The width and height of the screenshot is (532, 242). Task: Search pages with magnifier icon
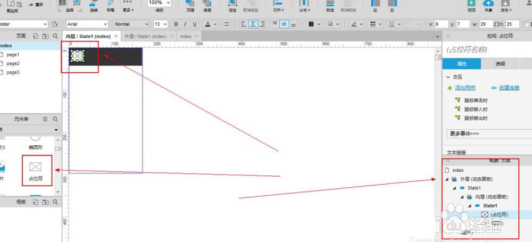tap(55, 36)
